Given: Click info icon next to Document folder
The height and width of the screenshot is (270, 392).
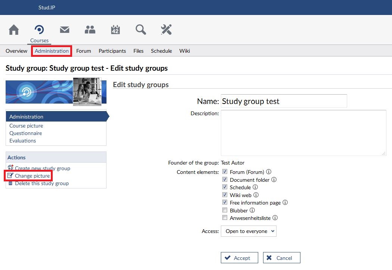Looking at the screenshot, I should click(274, 180).
